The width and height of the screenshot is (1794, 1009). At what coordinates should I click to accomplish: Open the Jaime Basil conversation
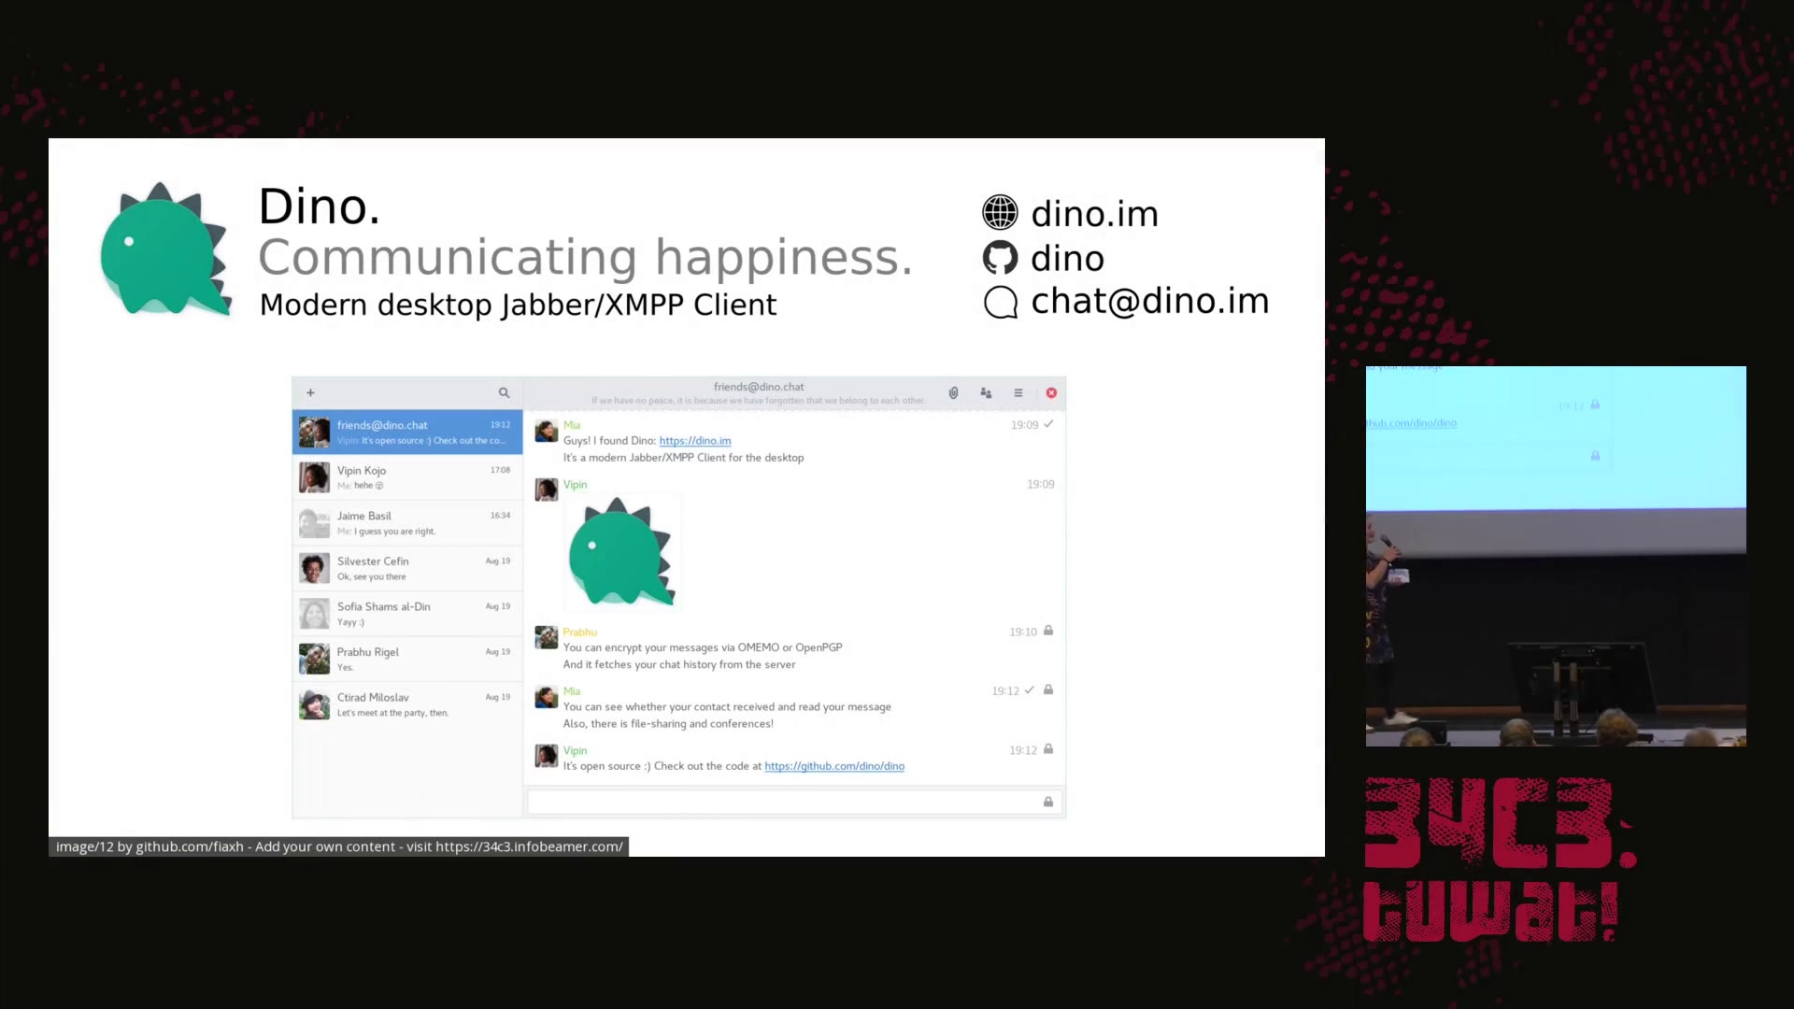407,522
